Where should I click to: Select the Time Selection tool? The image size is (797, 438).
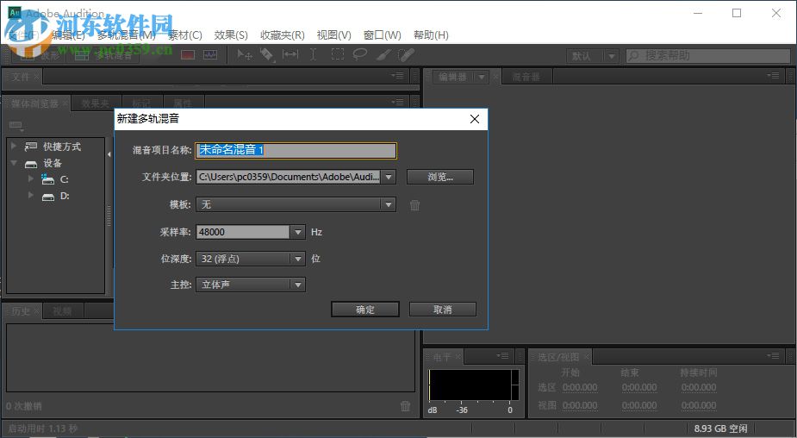(313, 54)
